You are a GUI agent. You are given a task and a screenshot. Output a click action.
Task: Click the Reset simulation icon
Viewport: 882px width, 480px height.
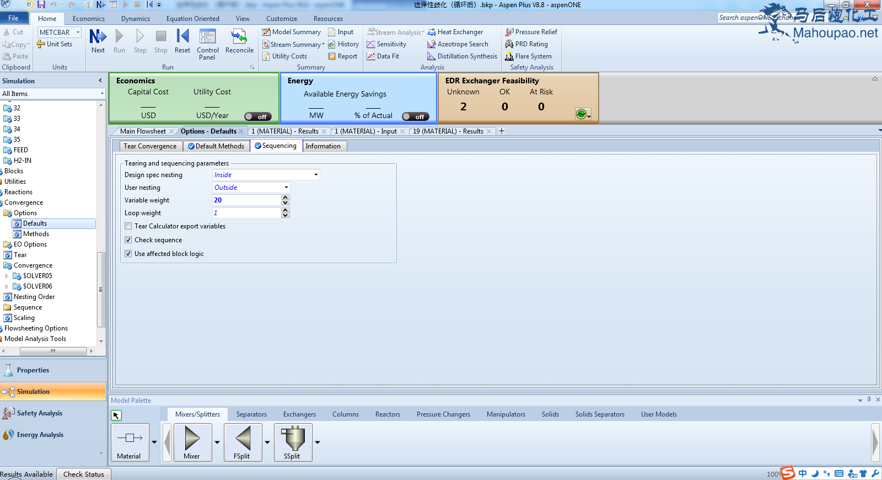tap(182, 41)
